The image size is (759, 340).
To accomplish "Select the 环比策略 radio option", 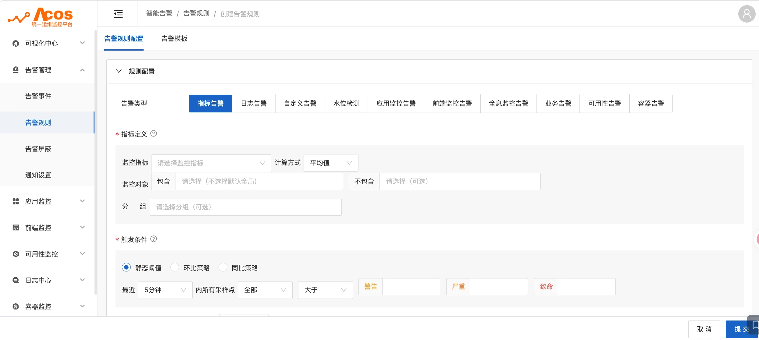I will click(x=174, y=267).
